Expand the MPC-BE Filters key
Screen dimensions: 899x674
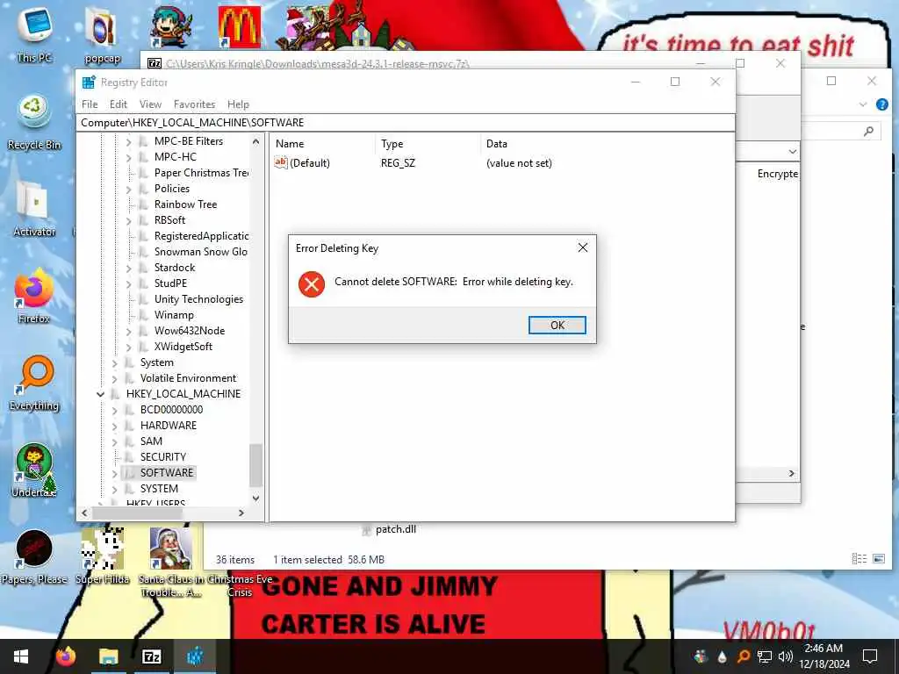point(128,141)
